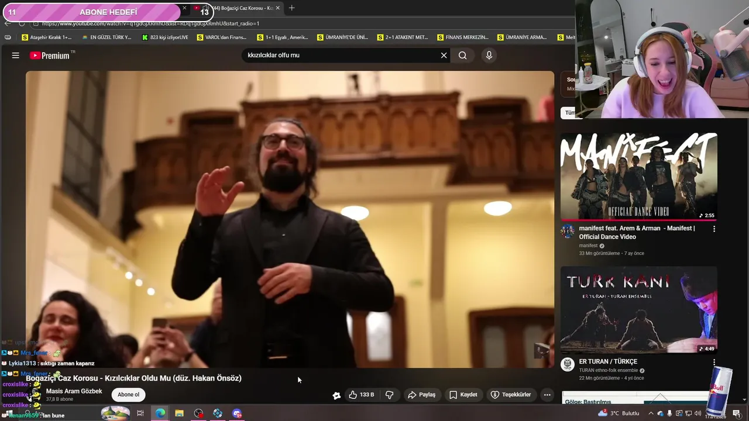
Task: Clear the YouTube search box text
Action: tap(444, 56)
